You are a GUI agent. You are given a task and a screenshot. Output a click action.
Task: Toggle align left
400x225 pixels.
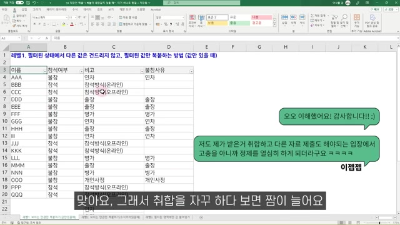click(92, 24)
